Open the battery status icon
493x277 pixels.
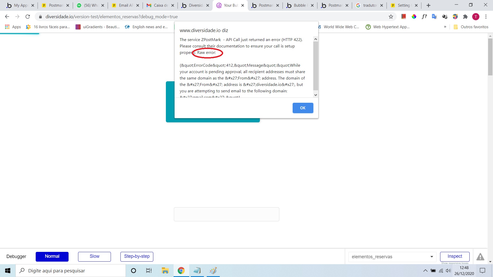point(433,271)
